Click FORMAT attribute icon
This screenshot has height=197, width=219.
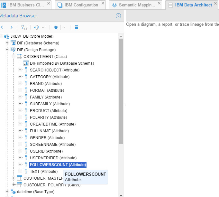coord(26,90)
